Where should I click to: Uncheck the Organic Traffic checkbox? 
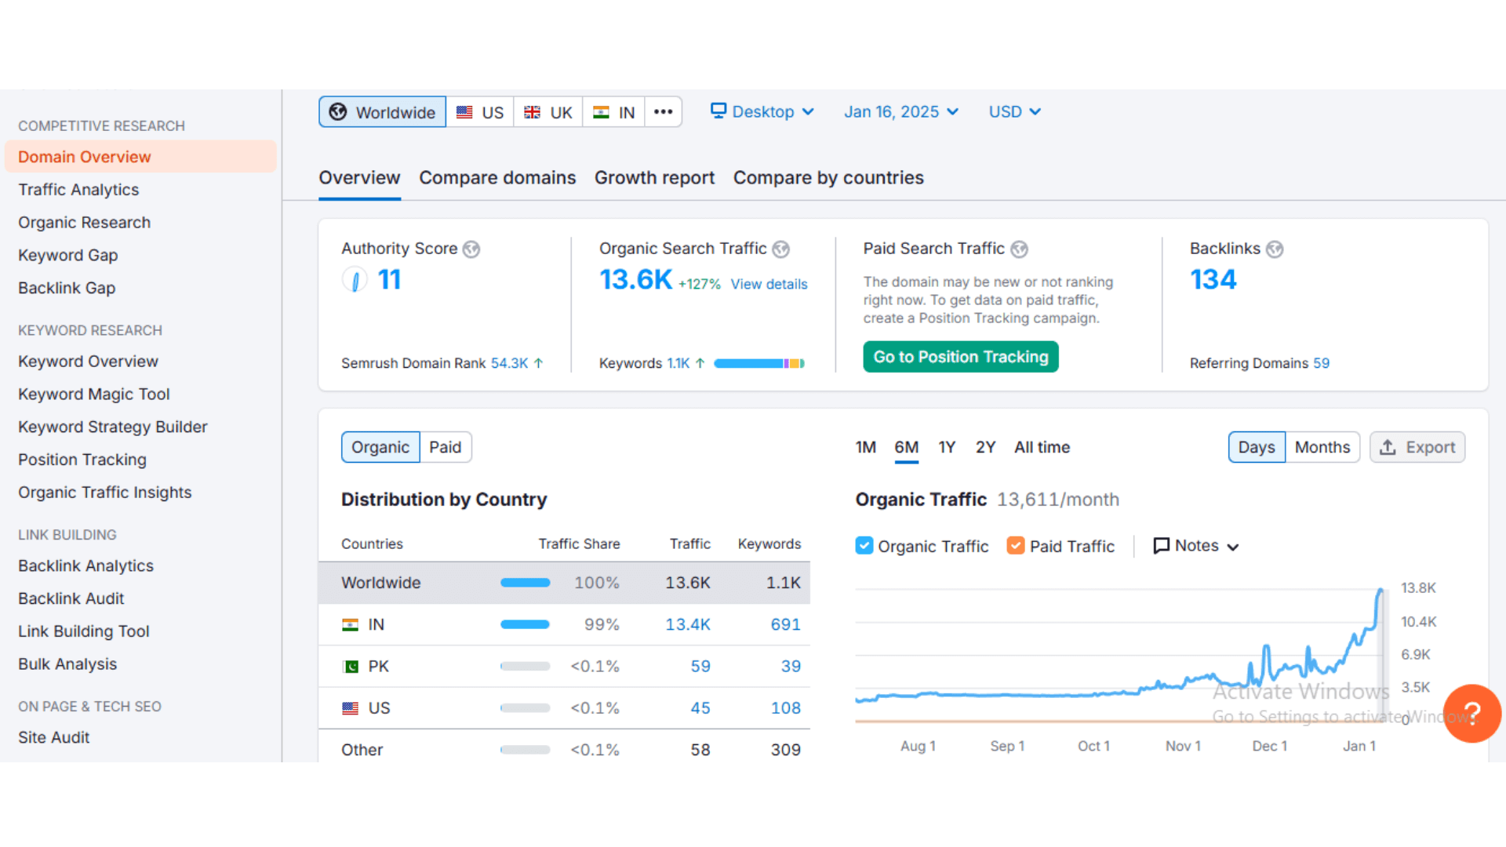pyautogui.click(x=864, y=546)
